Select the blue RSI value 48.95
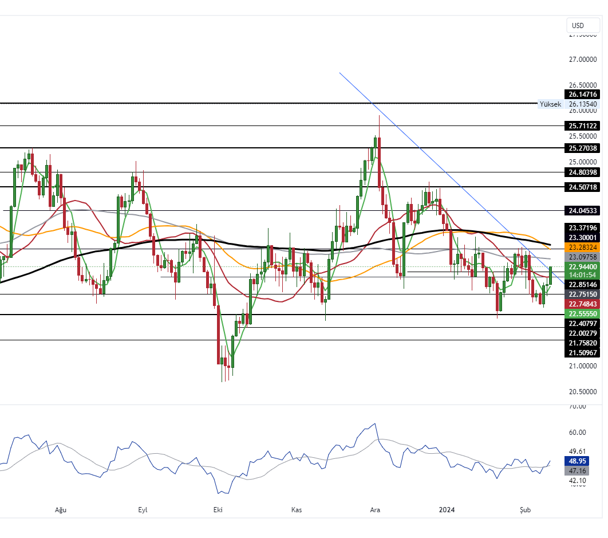Viewport: 608px width, 538px height. [581, 461]
